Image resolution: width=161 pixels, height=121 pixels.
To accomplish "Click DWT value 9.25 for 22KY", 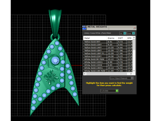I will [x=120, y=56].
